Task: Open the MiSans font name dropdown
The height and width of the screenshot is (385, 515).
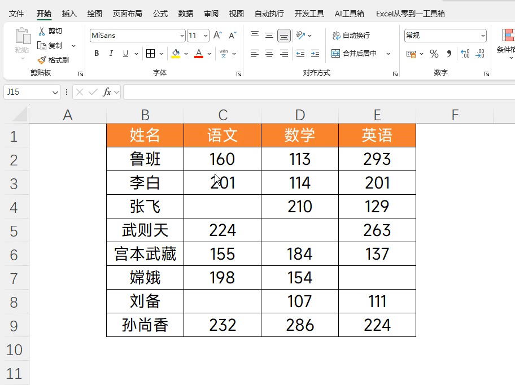Action: 182,36
